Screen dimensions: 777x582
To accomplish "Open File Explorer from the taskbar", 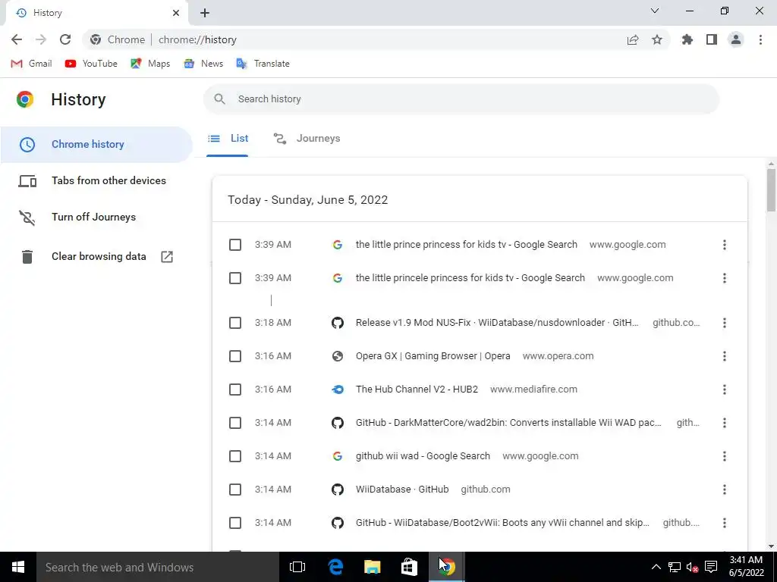I will [x=372, y=567].
